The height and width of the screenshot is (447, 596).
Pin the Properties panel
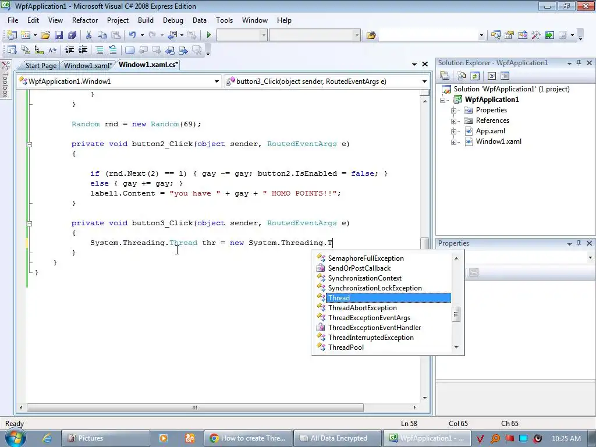[579, 243]
